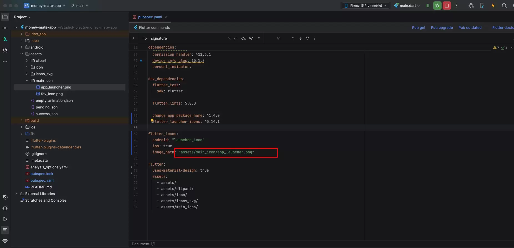
Task: Select success.json file
Action: [x=47, y=114]
